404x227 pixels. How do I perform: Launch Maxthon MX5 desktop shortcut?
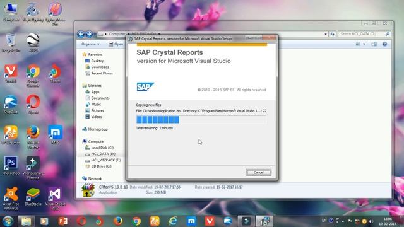pos(55,135)
